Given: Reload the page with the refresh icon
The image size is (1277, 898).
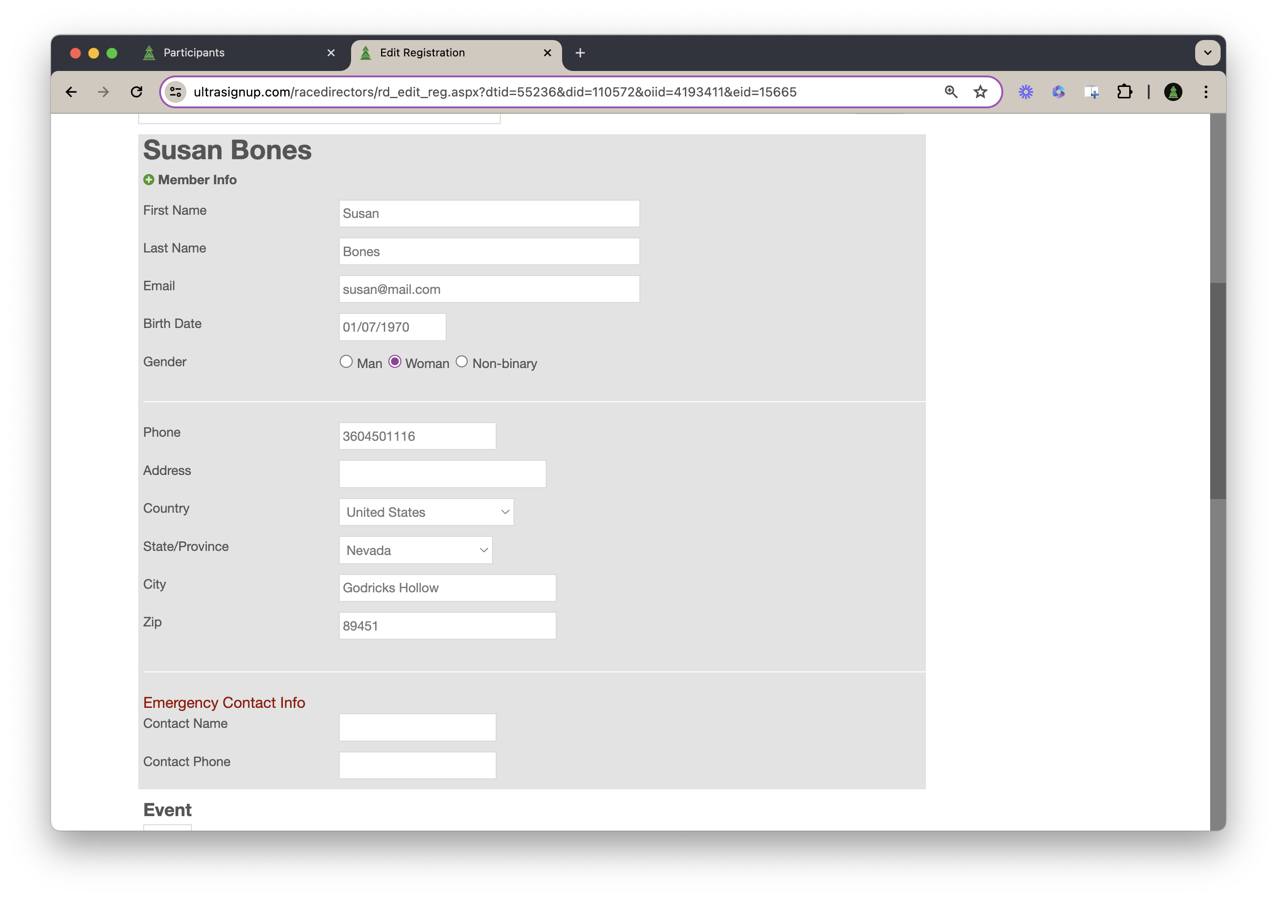Looking at the screenshot, I should pyautogui.click(x=136, y=92).
